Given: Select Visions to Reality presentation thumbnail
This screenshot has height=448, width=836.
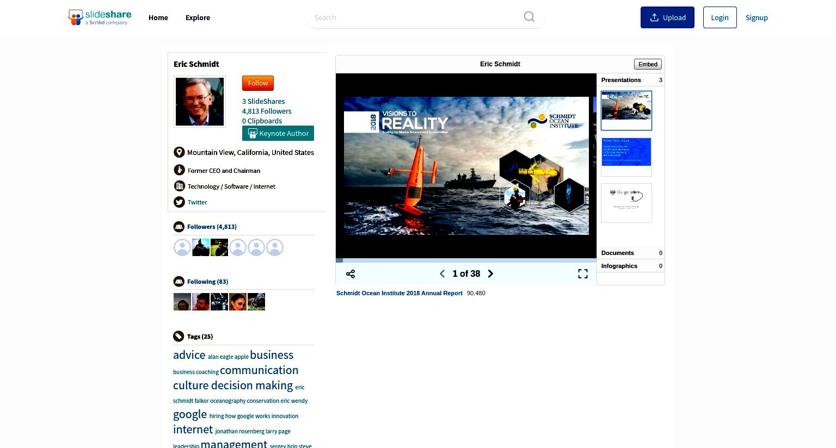Looking at the screenshot, I should click(626, 110).
